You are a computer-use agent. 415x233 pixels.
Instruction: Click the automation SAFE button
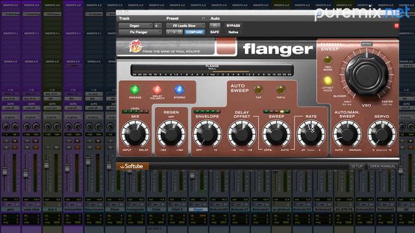(x=215, y=32)
